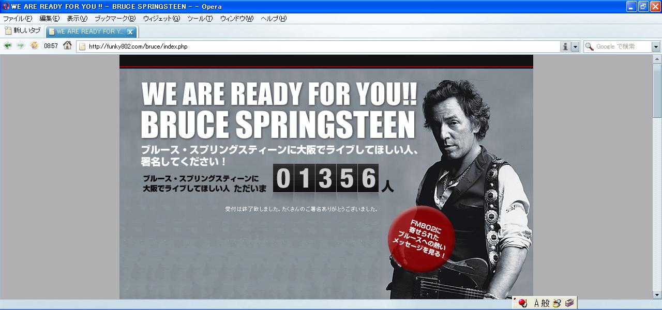The height and width of the screenshot is (310, 662).
Task: Click the vertical scrollbar up arrow
Action: click(x=657, y=59)
